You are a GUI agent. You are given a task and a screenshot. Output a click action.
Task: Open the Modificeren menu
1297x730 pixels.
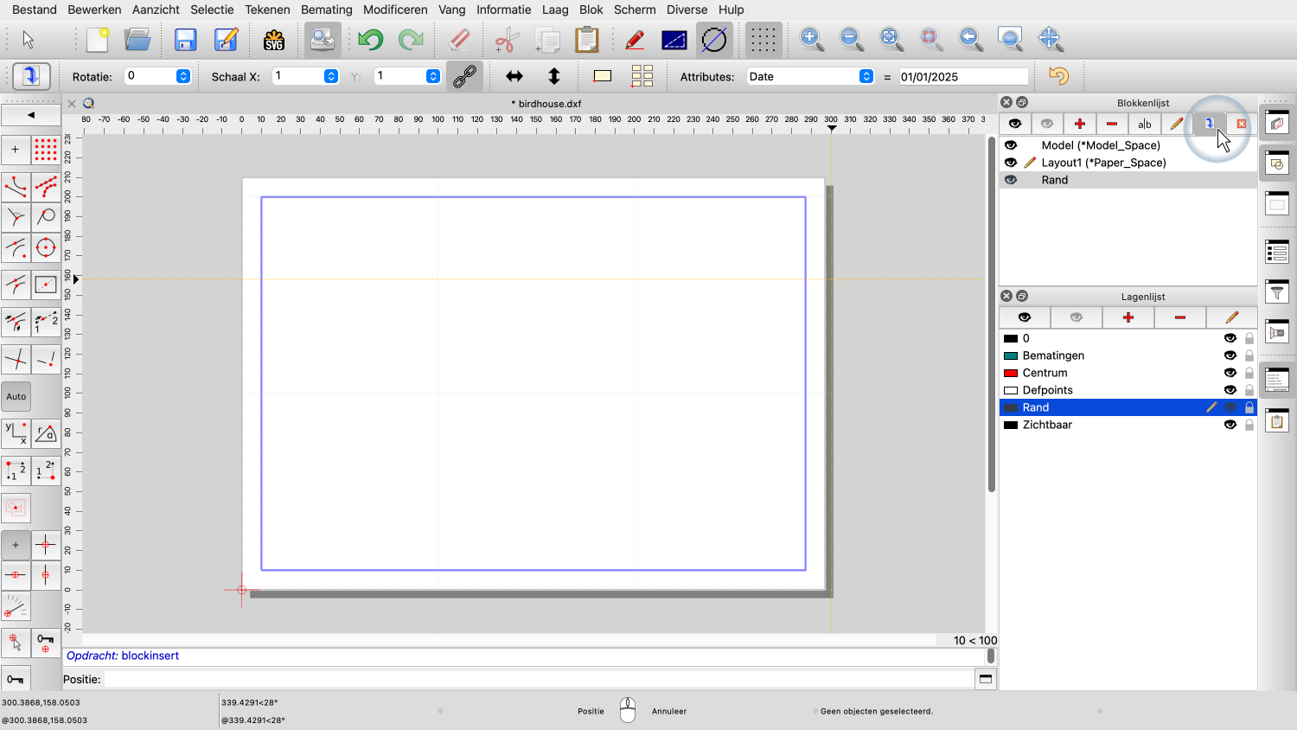395,10
